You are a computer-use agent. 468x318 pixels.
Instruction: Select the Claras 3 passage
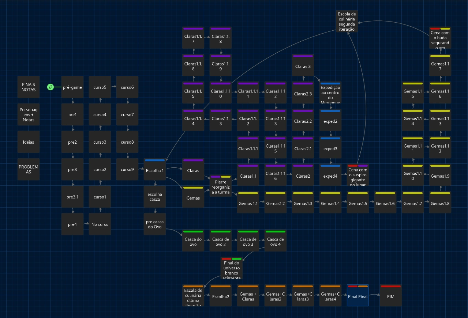(x=303, y=67)
